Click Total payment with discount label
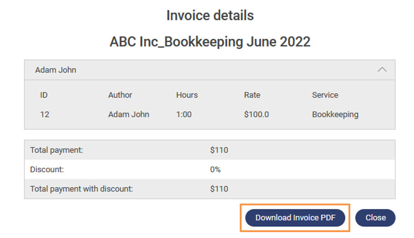Viewport: 414px width, 238px height. [x=81, y=189]
